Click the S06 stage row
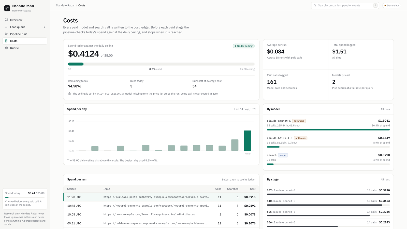This screenshot has width=407, height=229. (328, 224)
